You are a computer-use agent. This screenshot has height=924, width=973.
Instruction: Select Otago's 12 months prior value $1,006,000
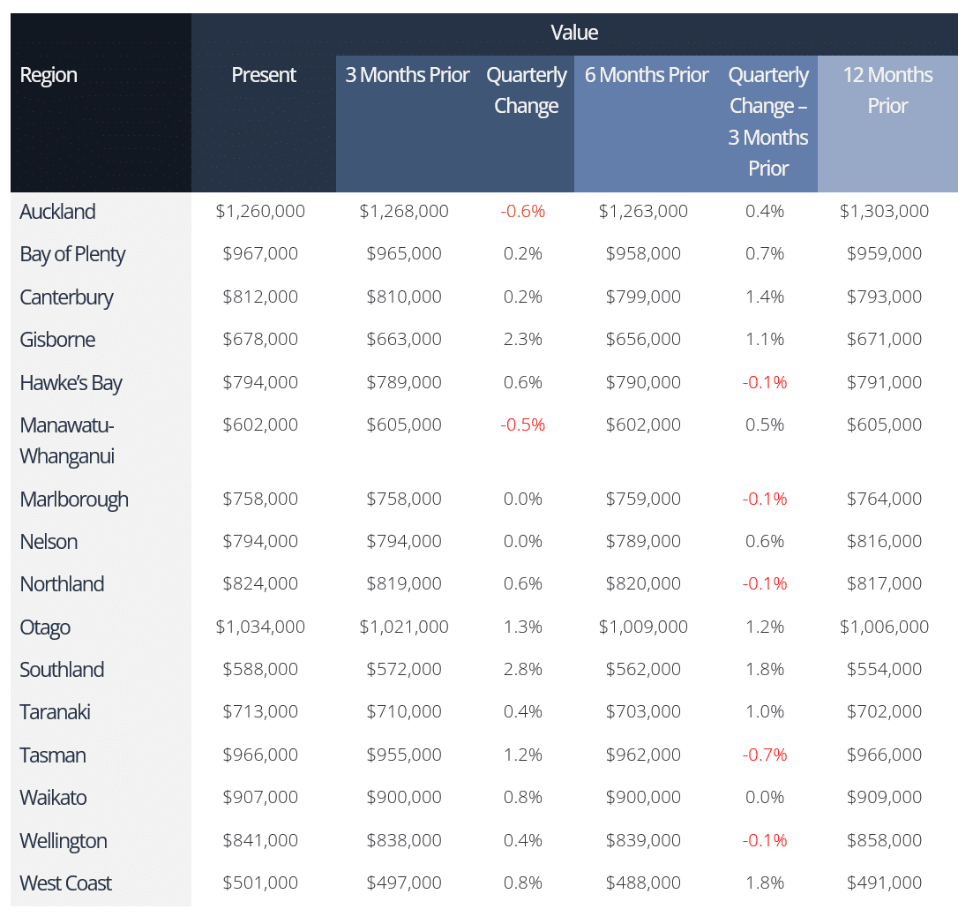[x=884, y=627]
